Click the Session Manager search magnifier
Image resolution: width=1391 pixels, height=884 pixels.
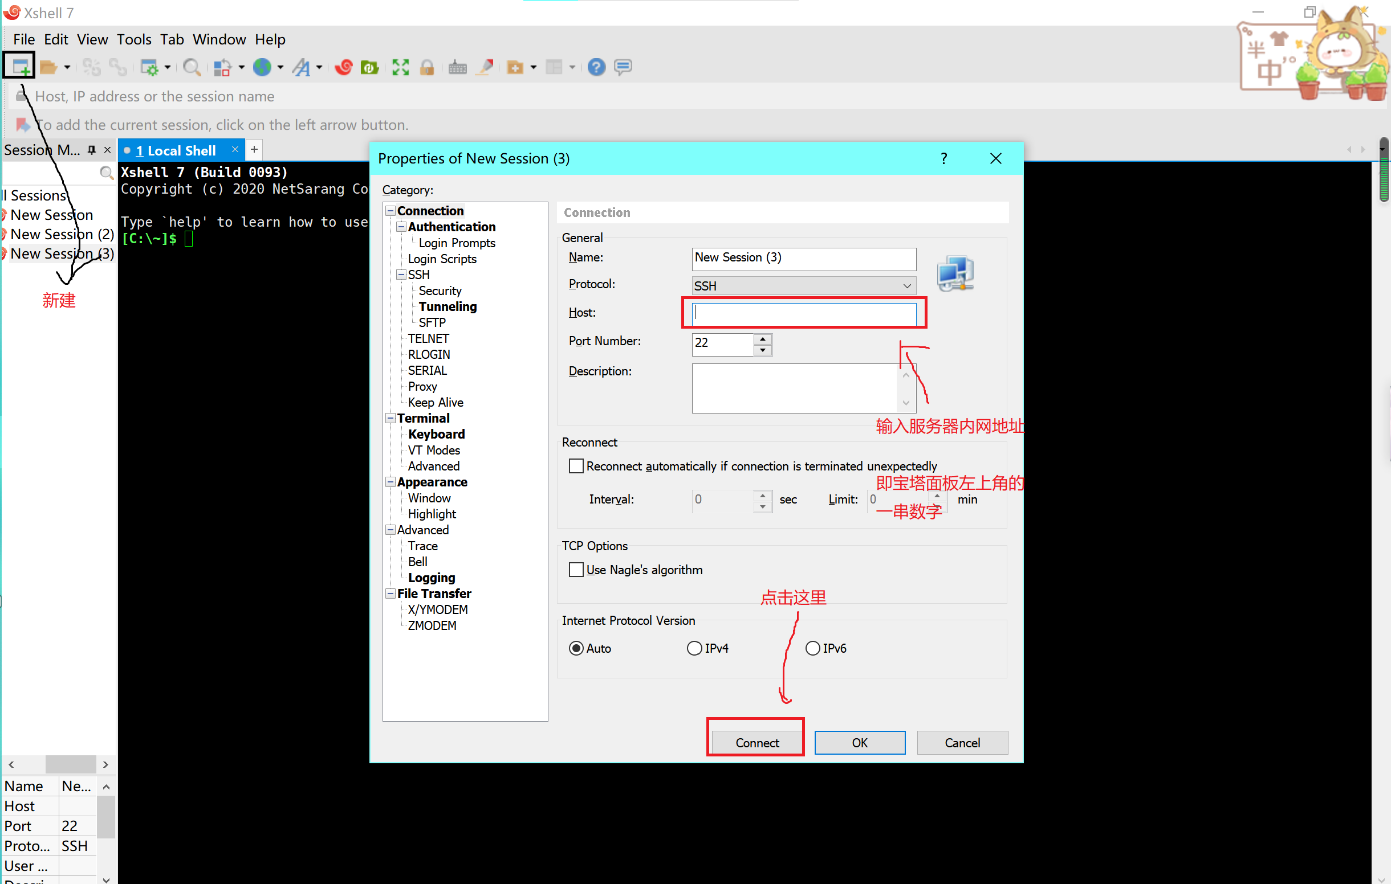106,173
